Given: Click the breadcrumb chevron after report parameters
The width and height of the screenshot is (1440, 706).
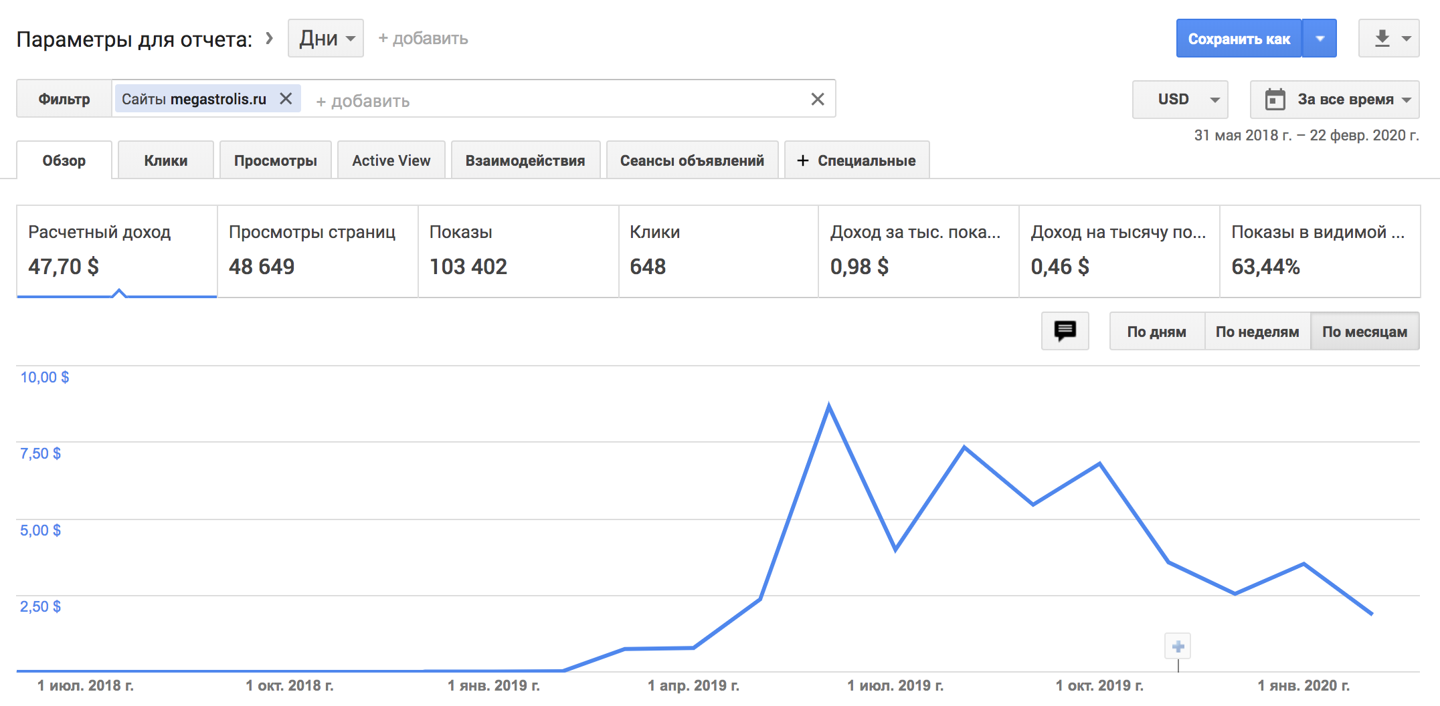Looking at the screenshot, I should (270, 38).
